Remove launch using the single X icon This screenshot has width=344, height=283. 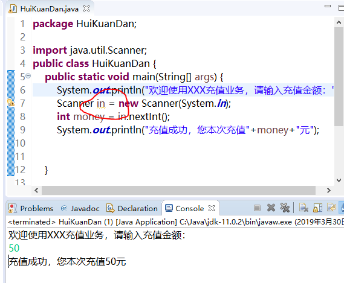271,208
